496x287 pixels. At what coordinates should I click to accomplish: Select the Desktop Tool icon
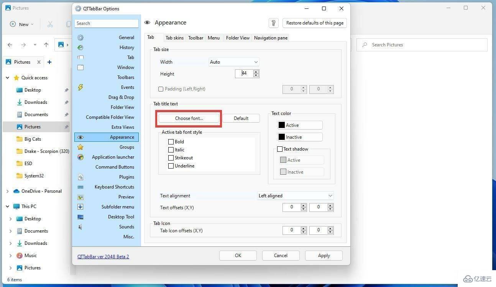coord(80,217)
